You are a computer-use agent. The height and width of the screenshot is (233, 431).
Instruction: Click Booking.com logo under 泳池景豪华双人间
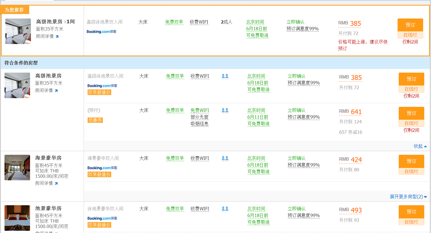[x=102, y=218]
